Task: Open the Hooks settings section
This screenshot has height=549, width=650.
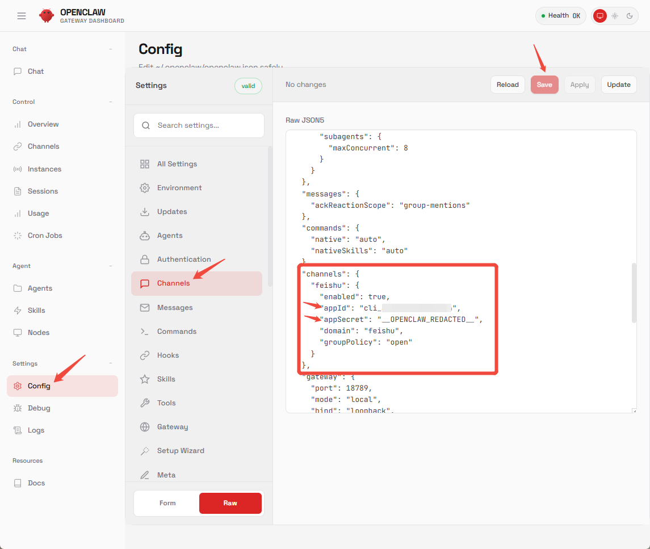Action: pos(167,355)
